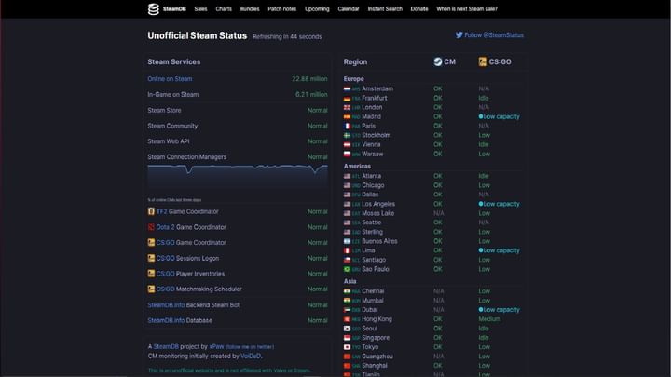Viewport: 671px width, 377px height.
Task: Open Instant Search
Action: 385,9
